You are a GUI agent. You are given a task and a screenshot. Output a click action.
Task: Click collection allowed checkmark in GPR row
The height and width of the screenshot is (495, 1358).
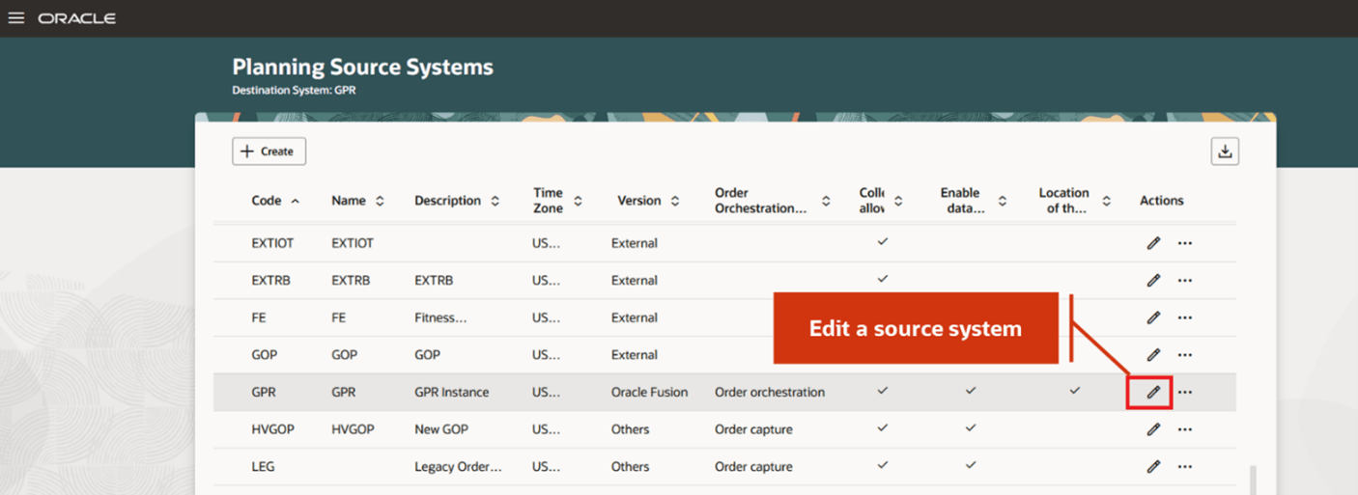pos(882,391)
